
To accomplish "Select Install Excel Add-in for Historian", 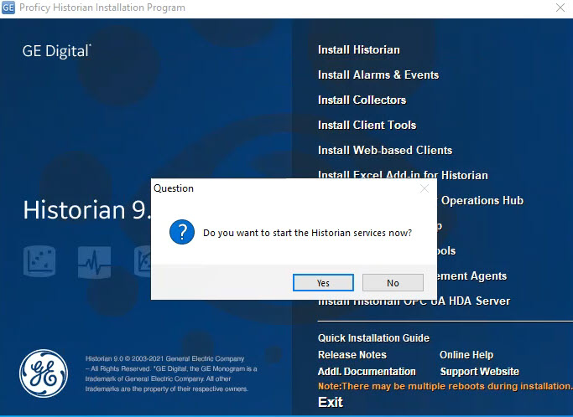I will coord(403,174).
